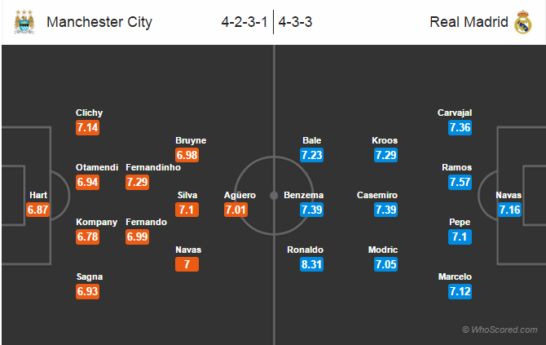Select Benzema's 7.39 rating badge

[311, 210]
